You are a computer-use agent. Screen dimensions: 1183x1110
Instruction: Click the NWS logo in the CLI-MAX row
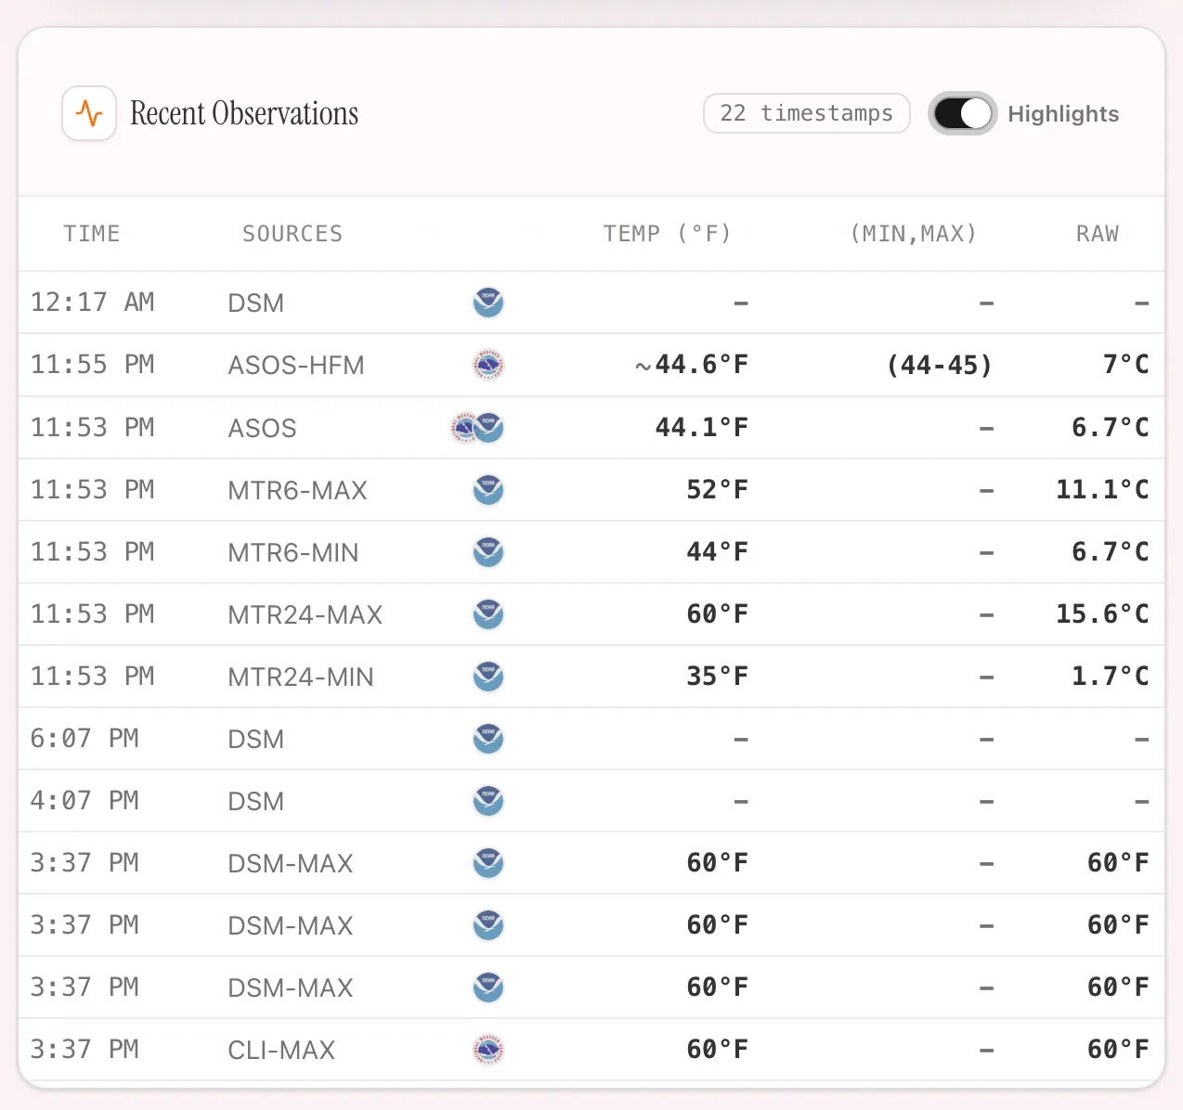point(488,1050)
